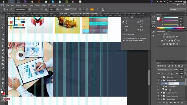Viewport: 187px width, 105px height.
Task: Open the Character panel icon
Action: (153, 32)
